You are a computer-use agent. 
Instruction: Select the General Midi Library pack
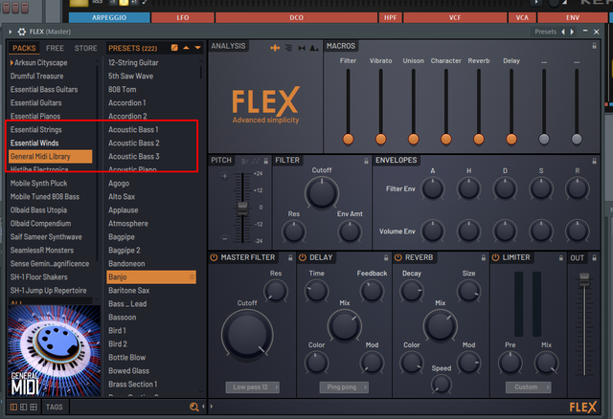[51, 156]
